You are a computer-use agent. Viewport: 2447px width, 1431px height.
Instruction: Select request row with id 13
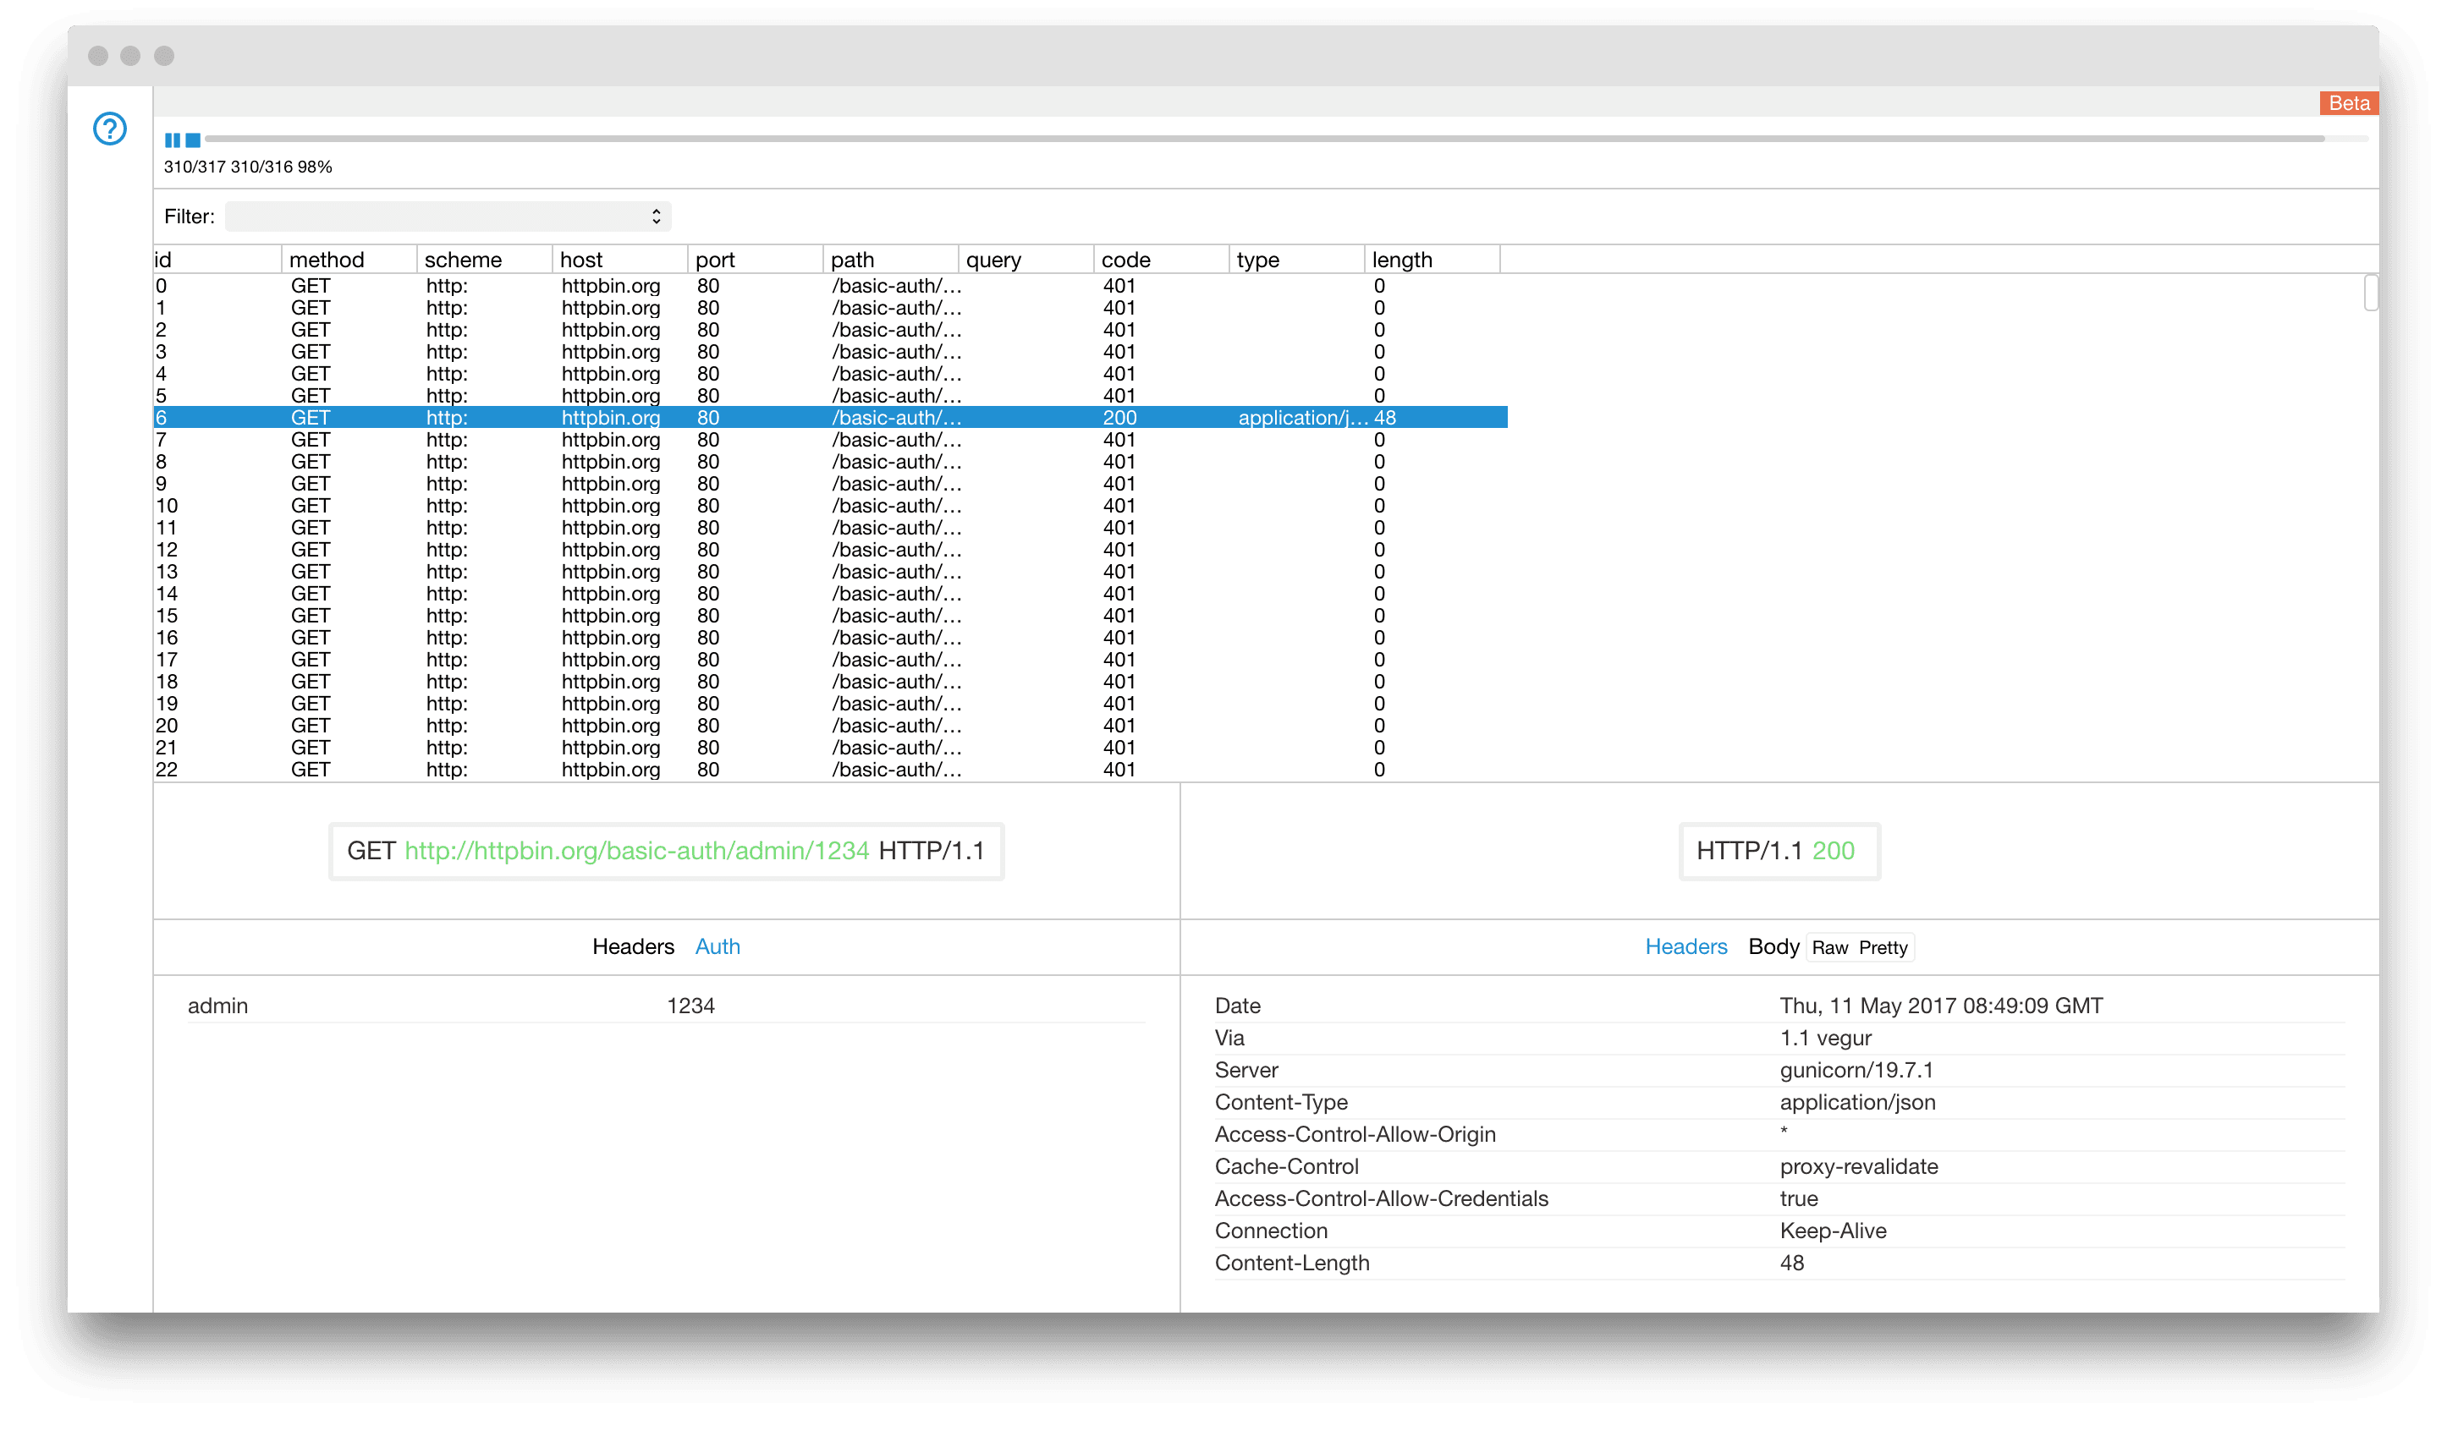pyautogui.click(x=830, y=572)
